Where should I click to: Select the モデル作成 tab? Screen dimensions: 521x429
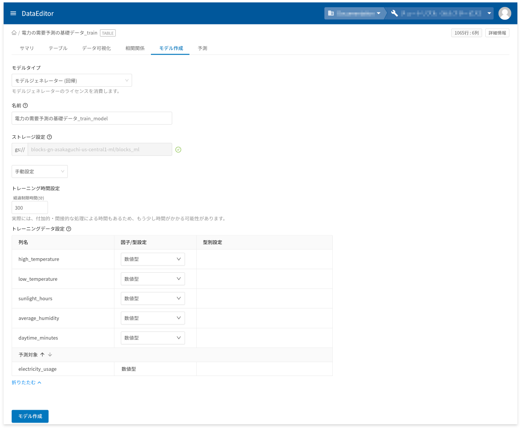[x=171, y=48]
